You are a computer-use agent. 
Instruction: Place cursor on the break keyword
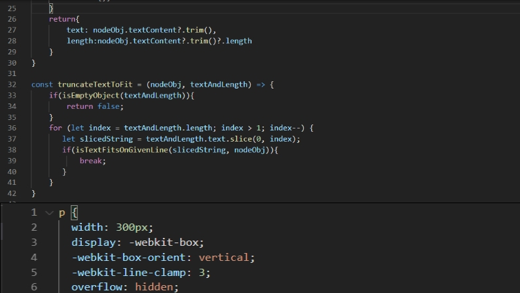pyautogui.click(x=92, y=161)
